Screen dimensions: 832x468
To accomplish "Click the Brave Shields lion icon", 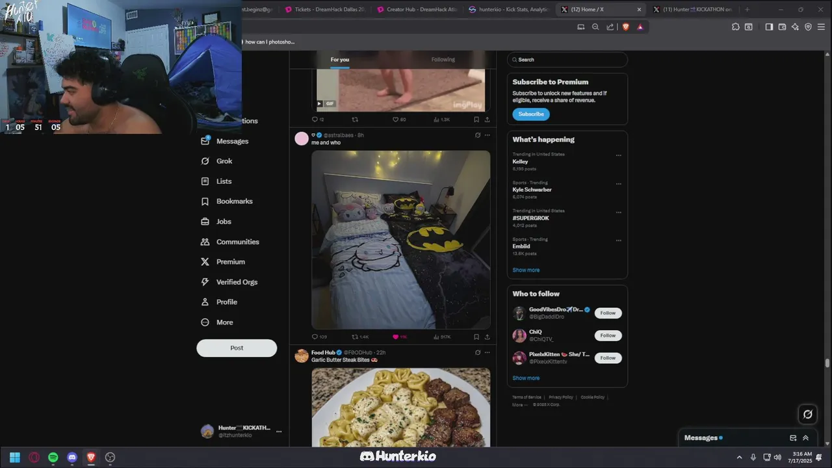I will point(626,27).
